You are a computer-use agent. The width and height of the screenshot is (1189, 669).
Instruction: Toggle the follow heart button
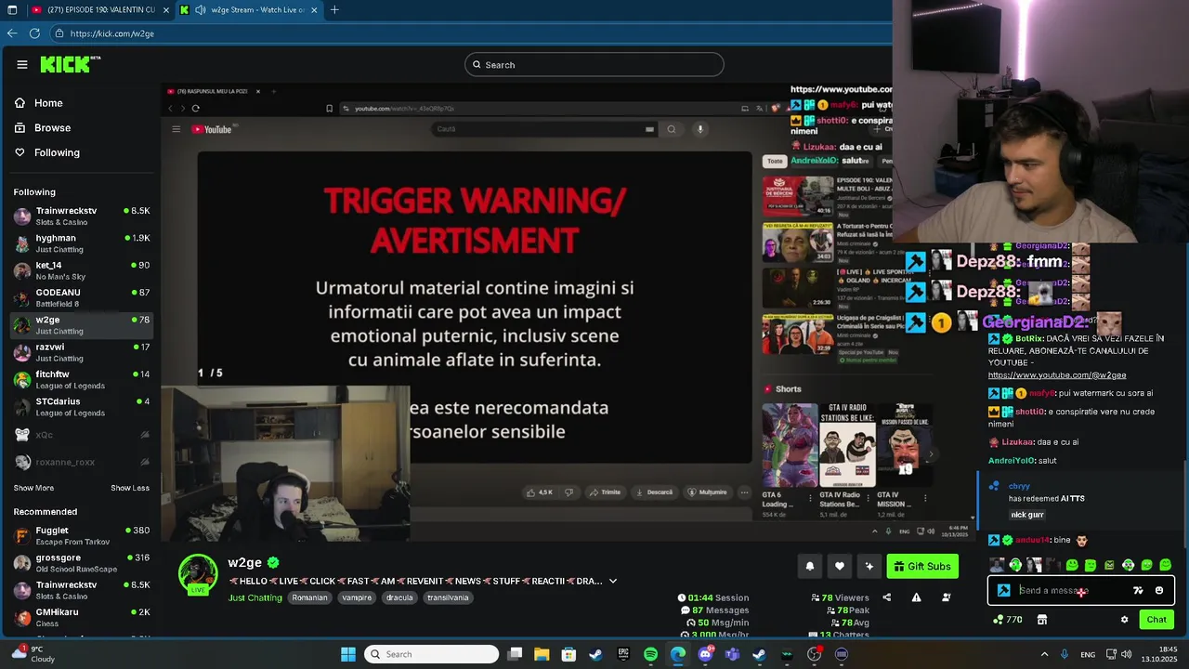click(x=840, y=566)
